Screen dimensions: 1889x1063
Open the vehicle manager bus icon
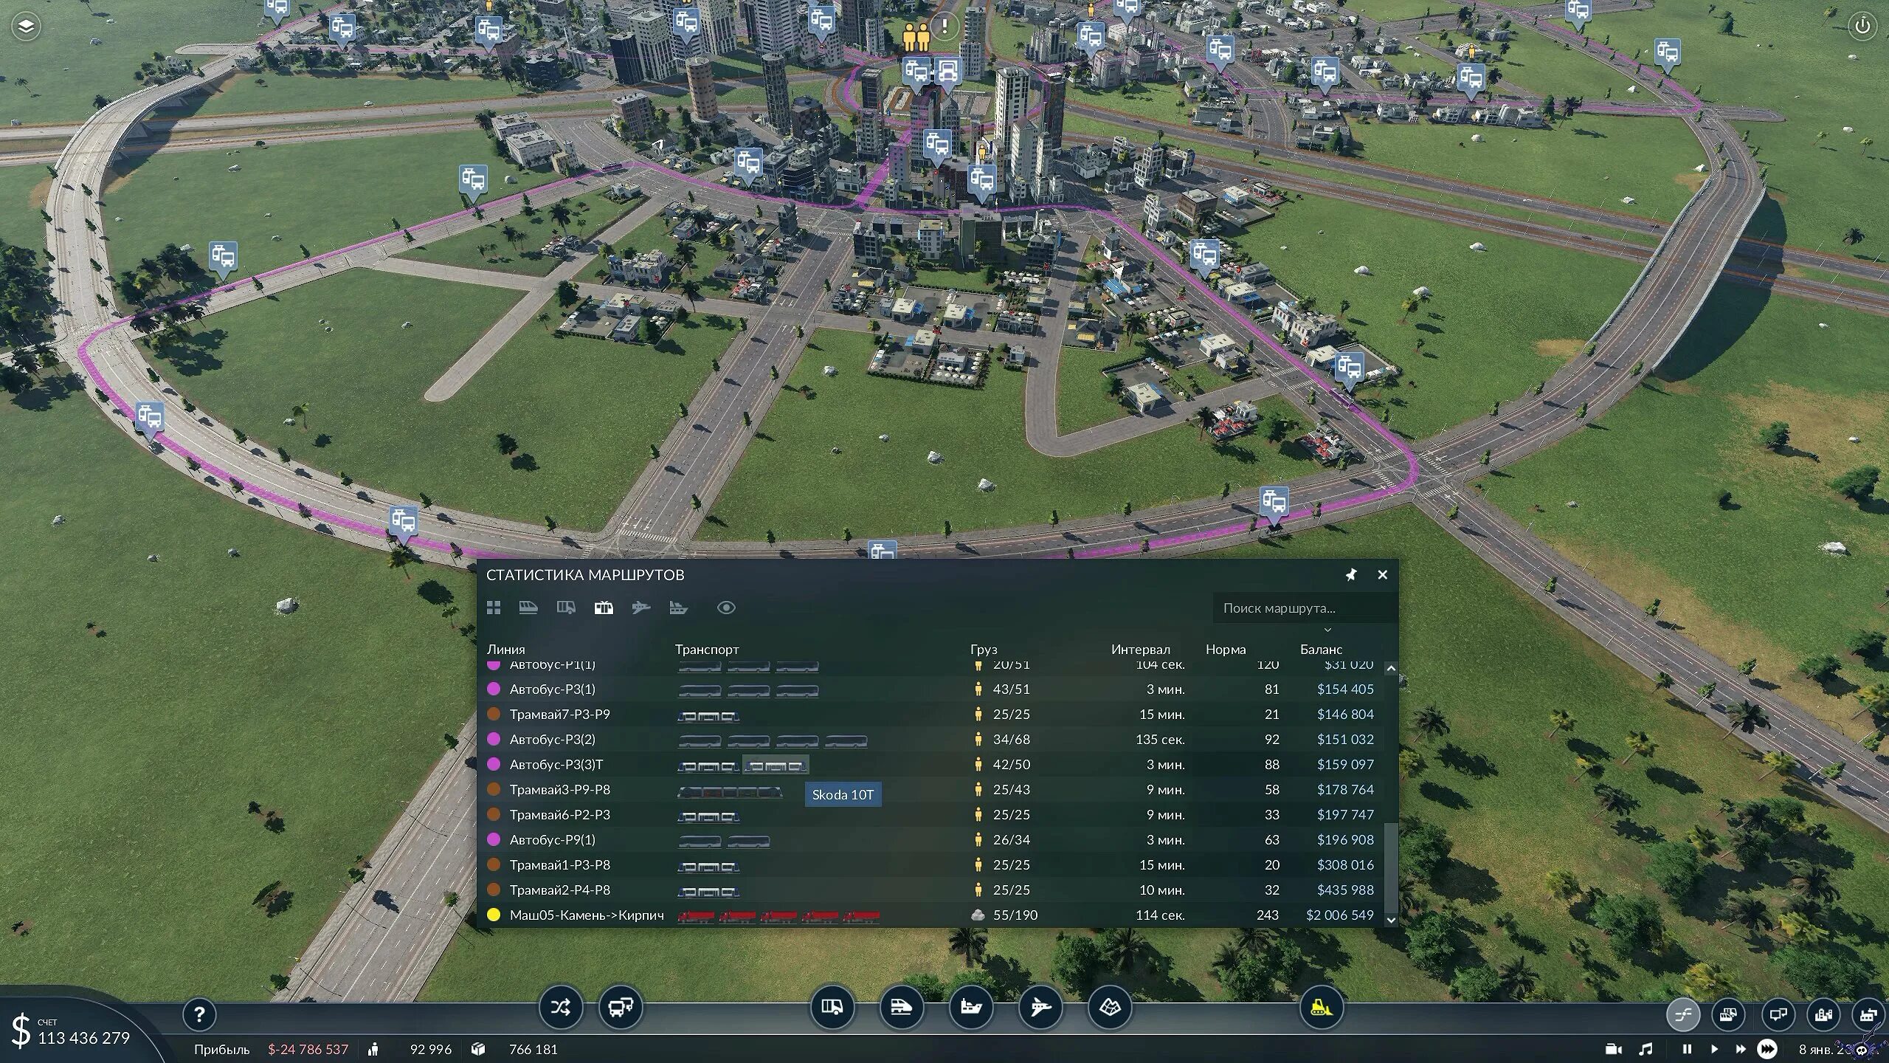(620, 1007)
